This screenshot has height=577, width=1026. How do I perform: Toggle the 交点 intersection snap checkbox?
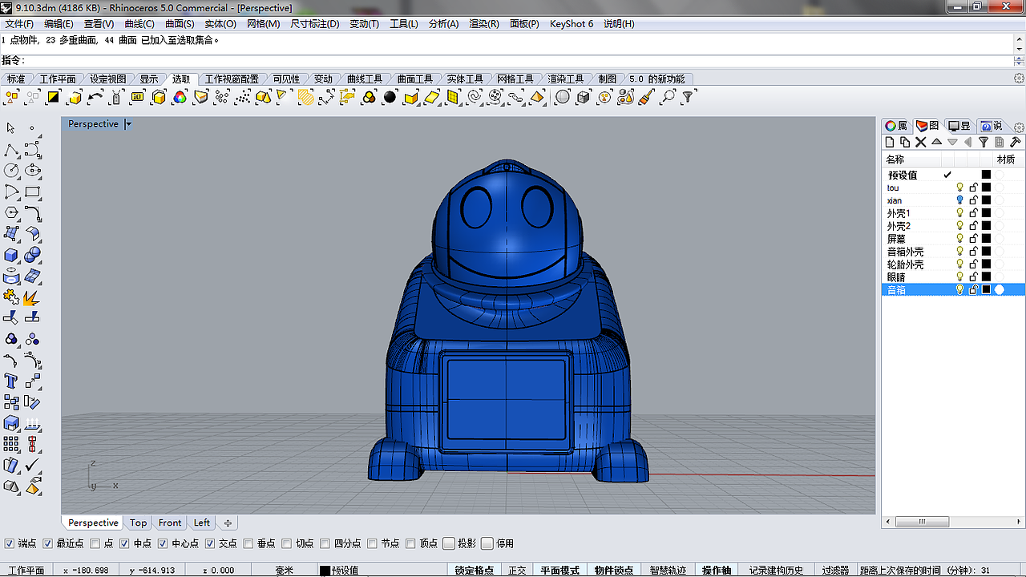point(210,543)
